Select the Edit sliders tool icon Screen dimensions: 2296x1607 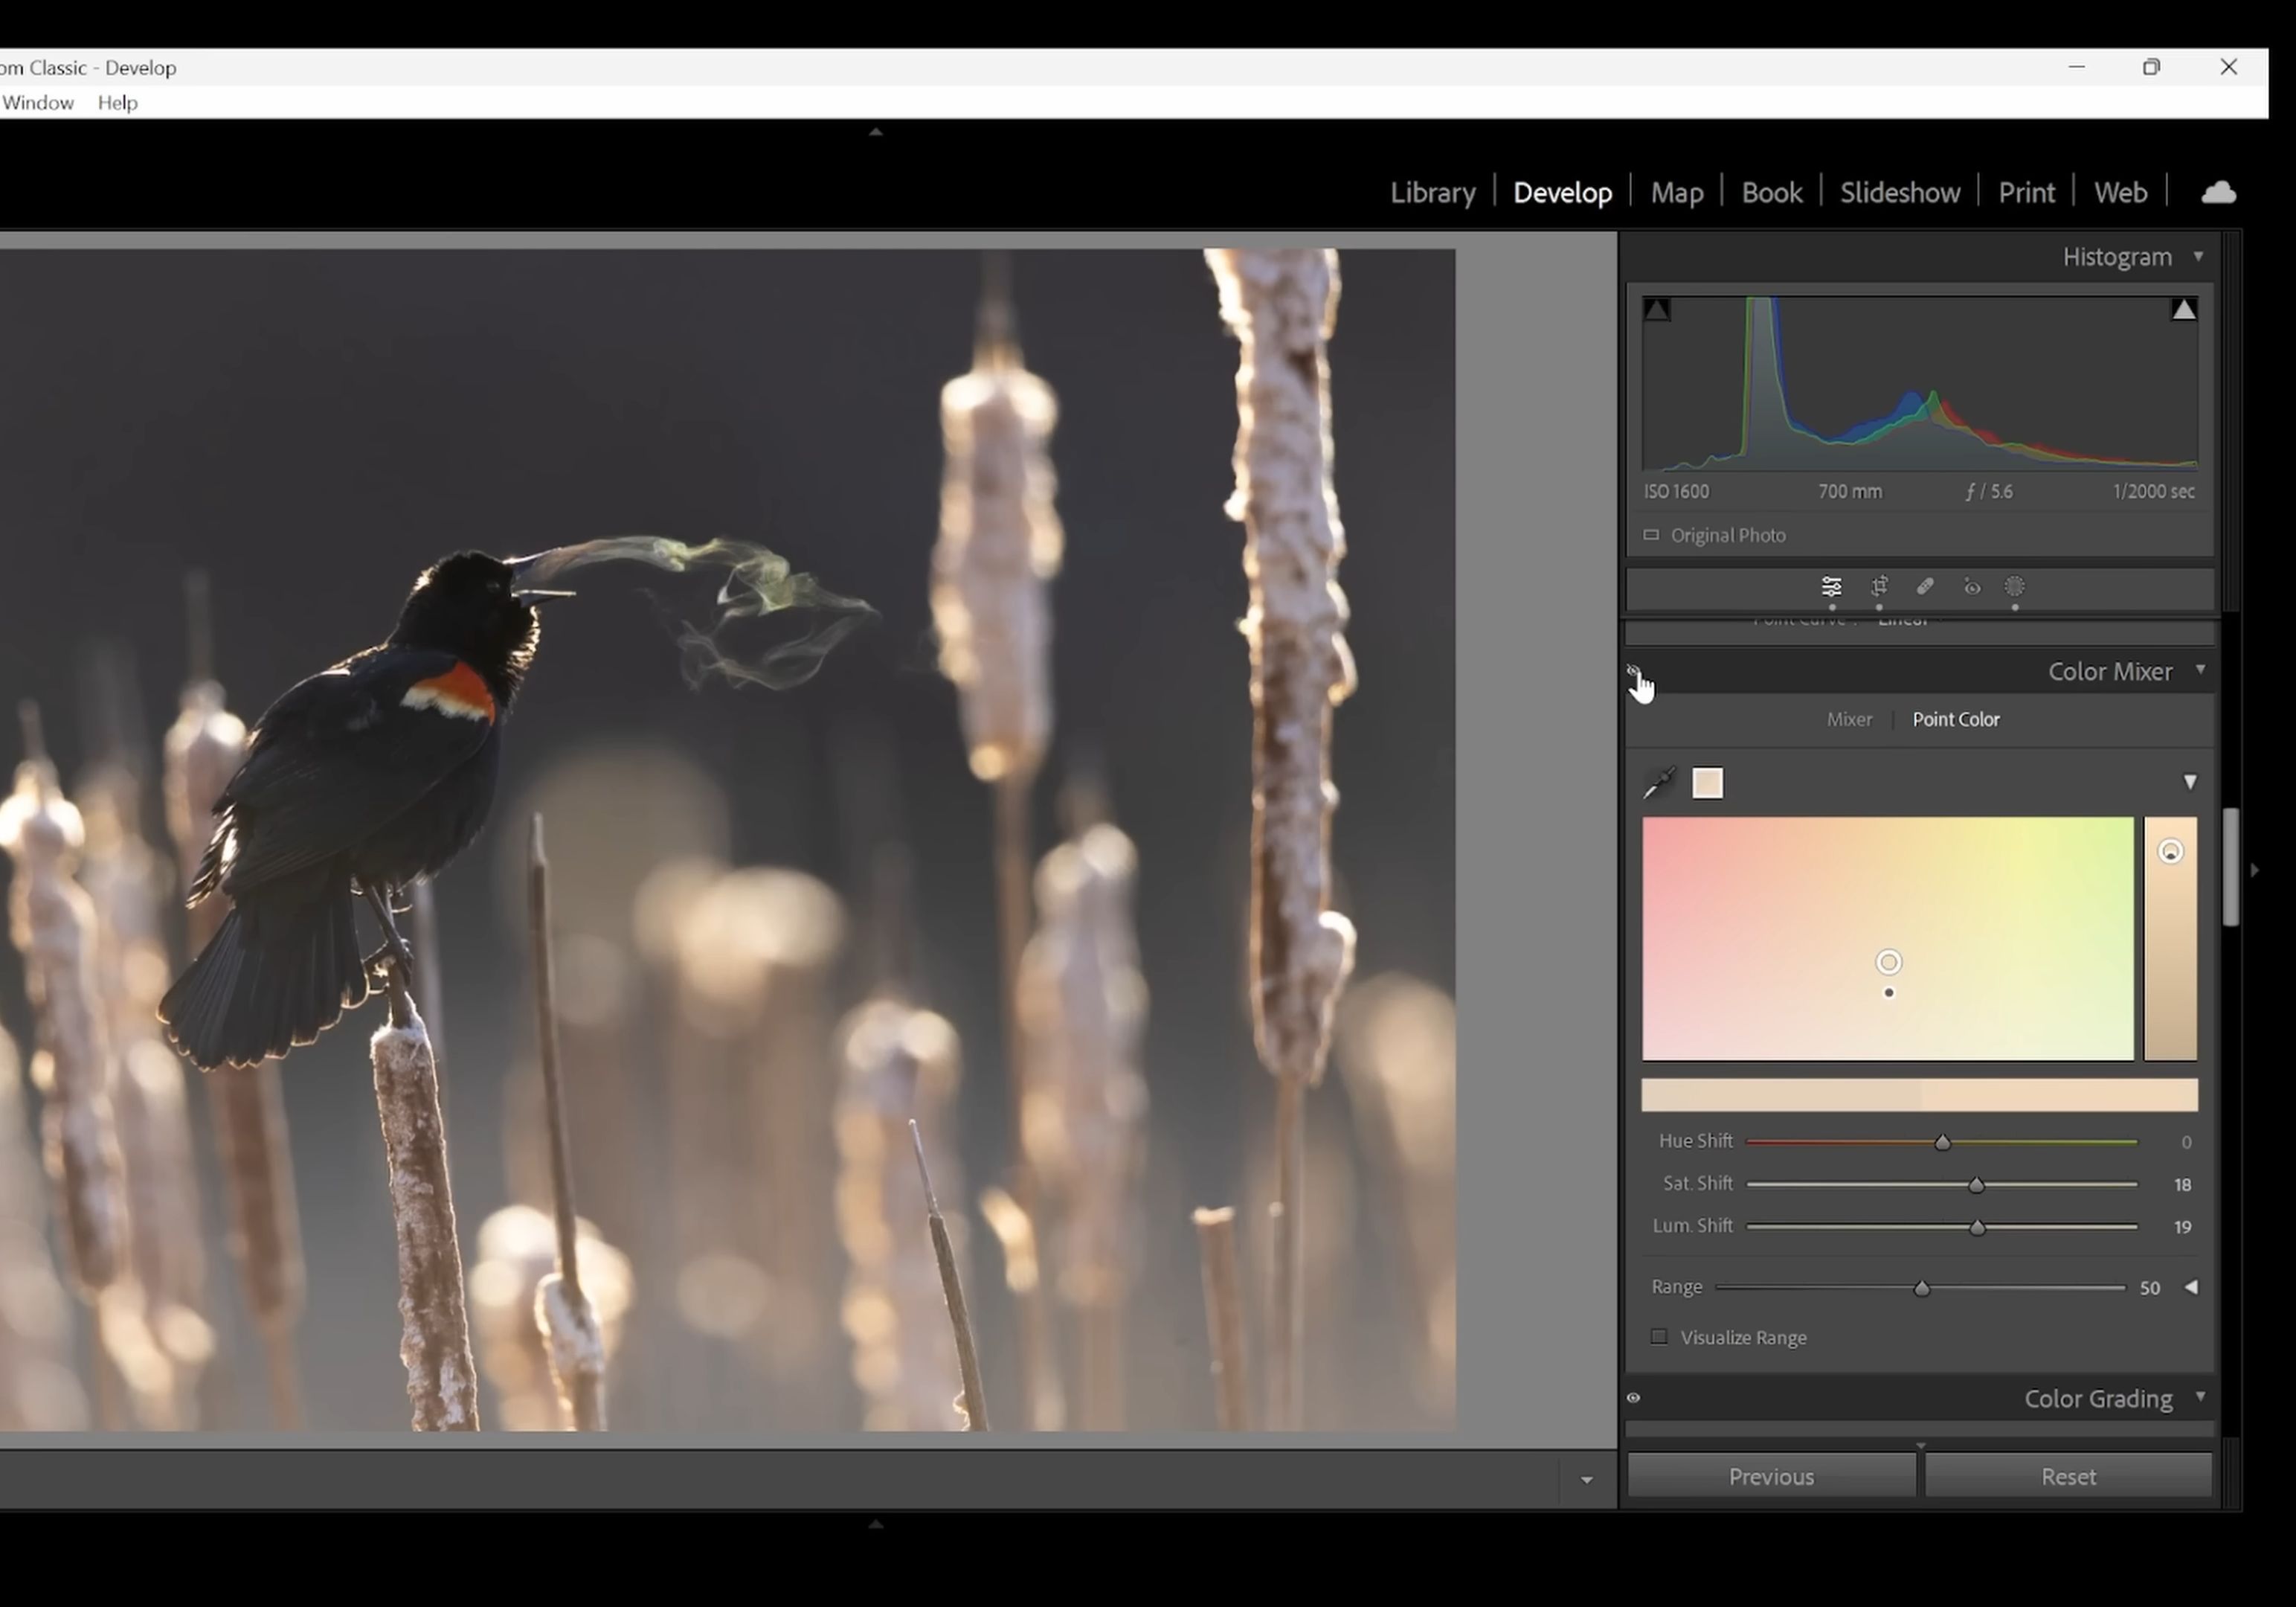[1831, 587]
